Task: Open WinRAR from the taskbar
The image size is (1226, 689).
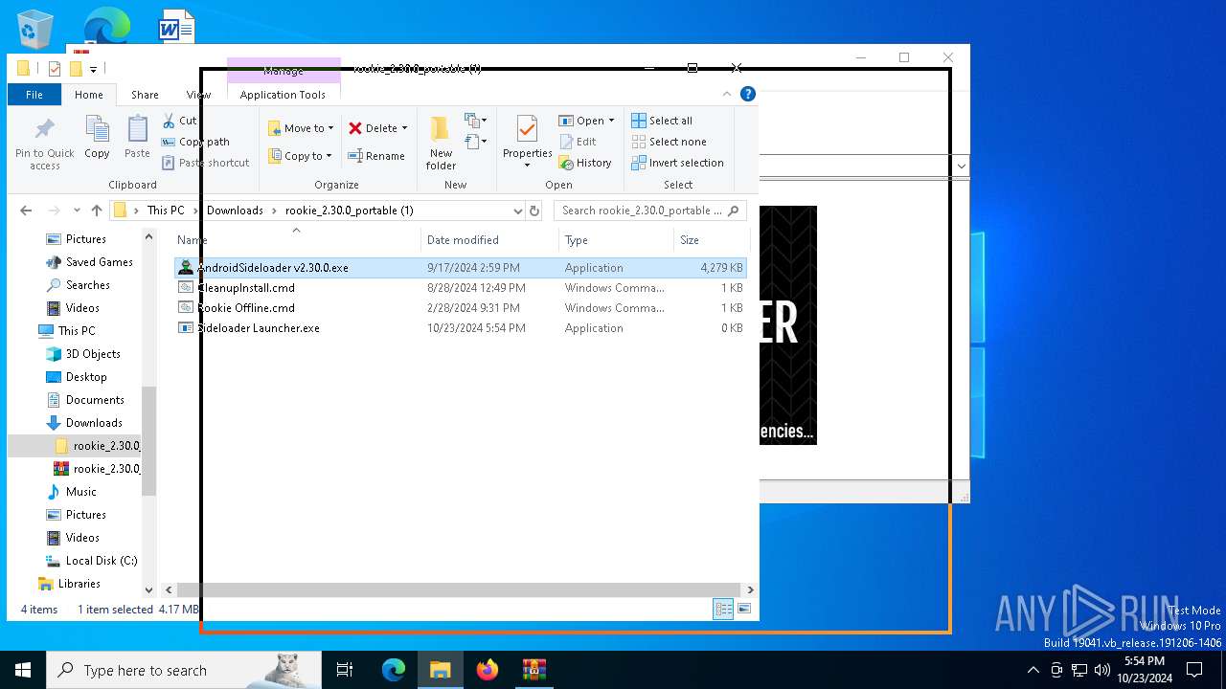Action: [534, 670]
